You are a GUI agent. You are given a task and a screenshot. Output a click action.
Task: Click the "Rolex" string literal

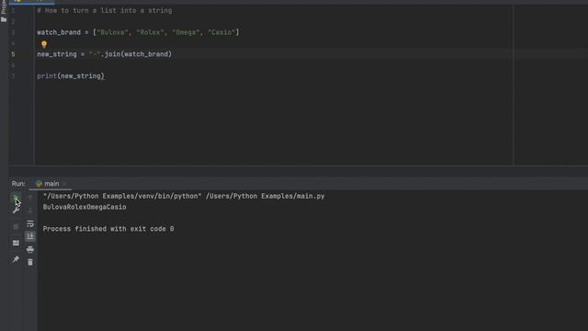(150, 33)
